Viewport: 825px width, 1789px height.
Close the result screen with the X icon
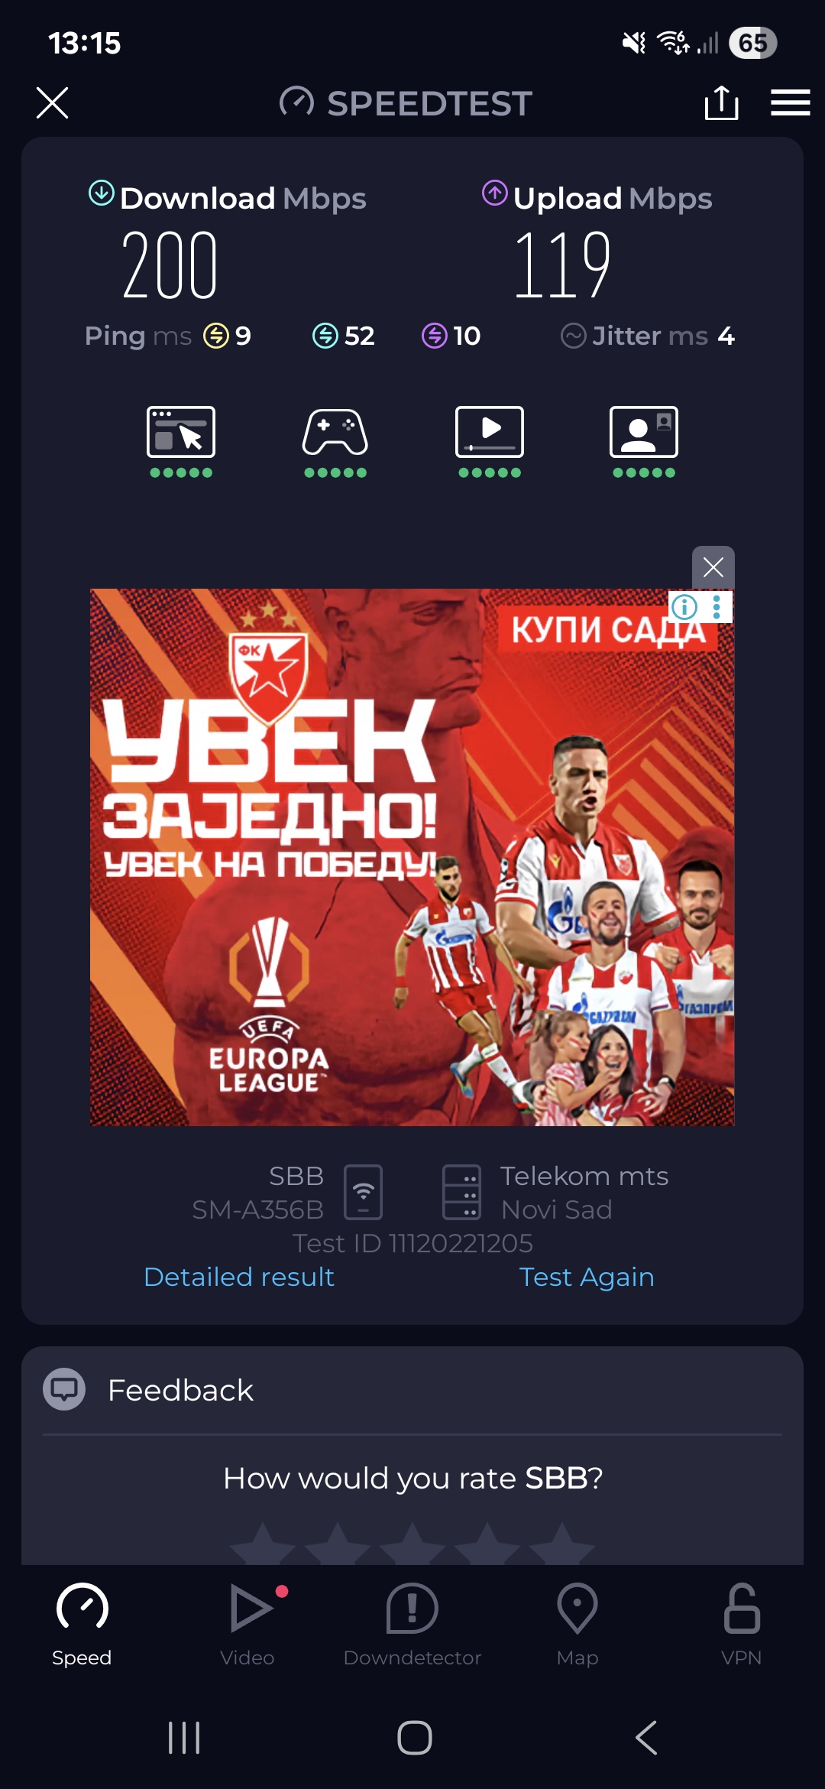[52, 102]
